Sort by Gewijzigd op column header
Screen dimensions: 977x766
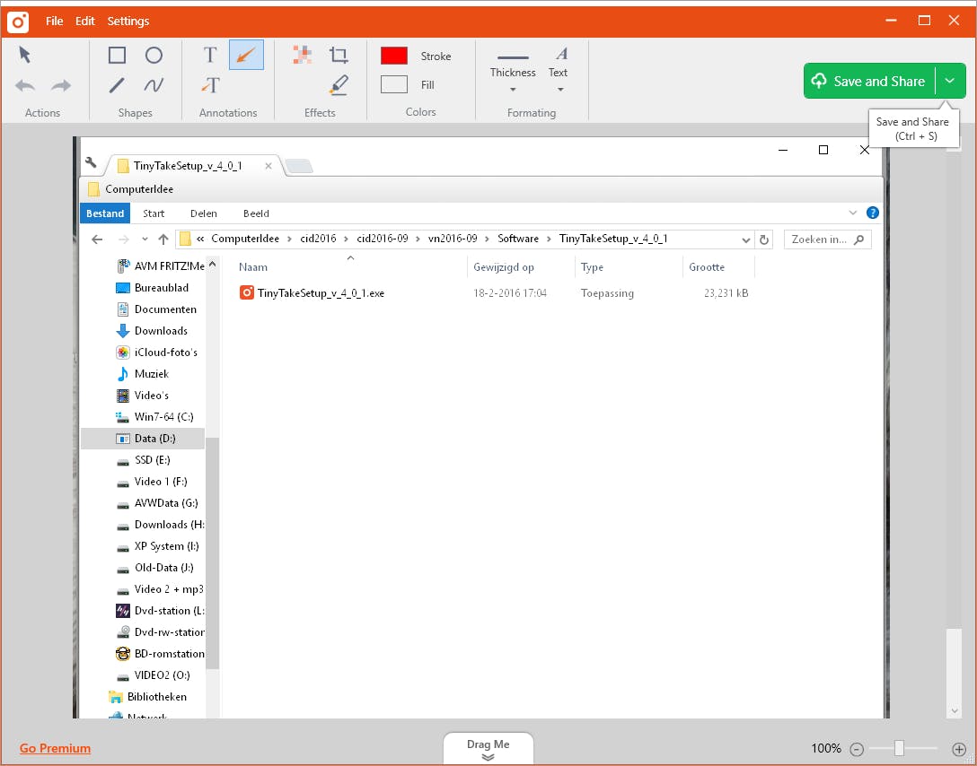(504, 267)
